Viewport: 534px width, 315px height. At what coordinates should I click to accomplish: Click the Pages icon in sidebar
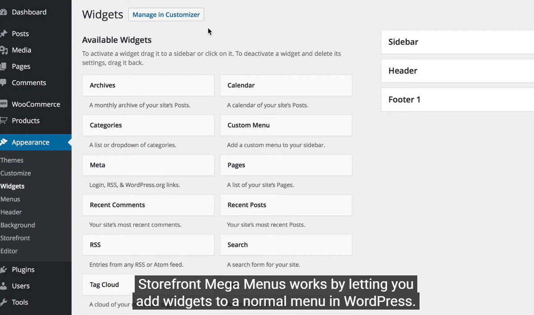tap(3, 66)
